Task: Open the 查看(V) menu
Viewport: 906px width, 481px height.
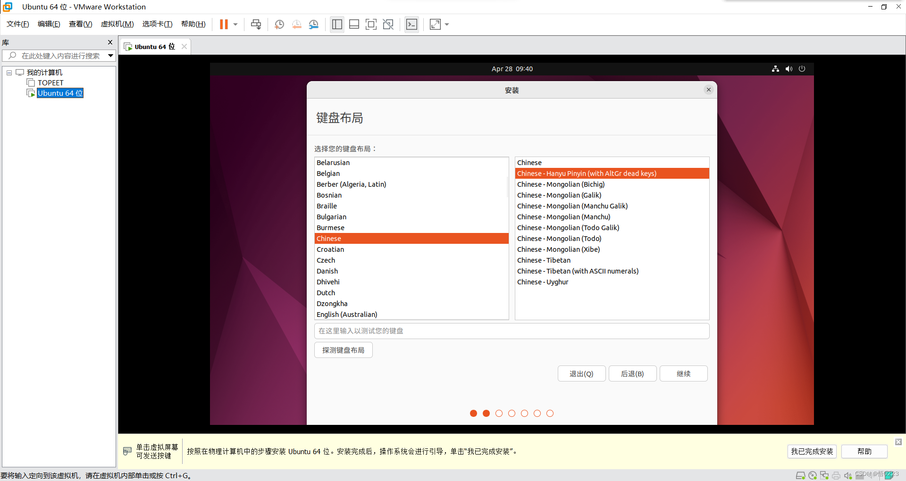Action: 81,24
